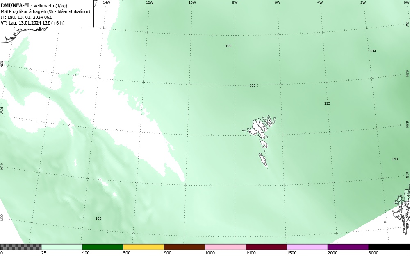This screenshot has width=410, height=256.
Task: Click the IT: Lau. 13. 01. 2024 06Z line
Action: (26, 17)
